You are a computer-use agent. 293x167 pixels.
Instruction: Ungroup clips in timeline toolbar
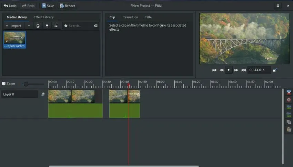pyautogui.click(x=289, y=115)
